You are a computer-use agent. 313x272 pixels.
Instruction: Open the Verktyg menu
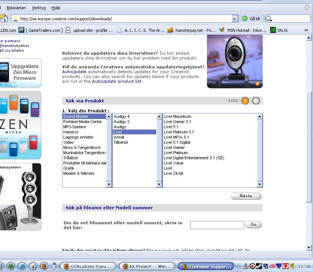pyautogui.click(x=39, y=8)
